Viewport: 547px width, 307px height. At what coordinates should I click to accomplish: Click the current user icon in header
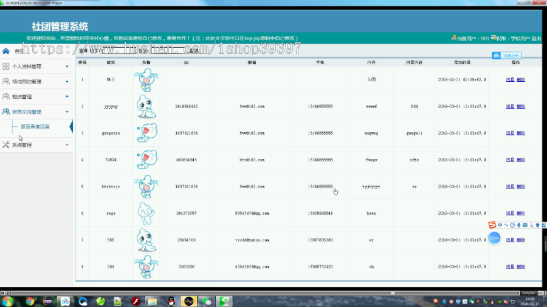(x=453, y=38)
